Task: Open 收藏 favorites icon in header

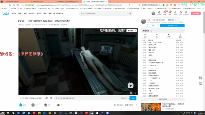Action: tap(175, 13)
